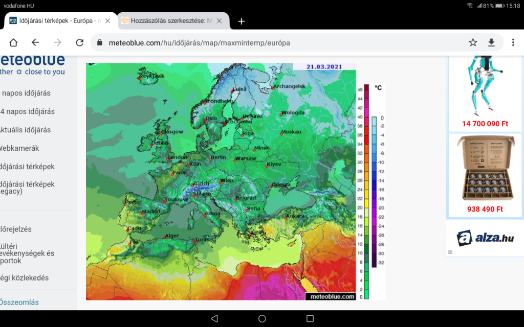Go to Légi közlekedés section
The image size is (524, 327).
(25, 278)
